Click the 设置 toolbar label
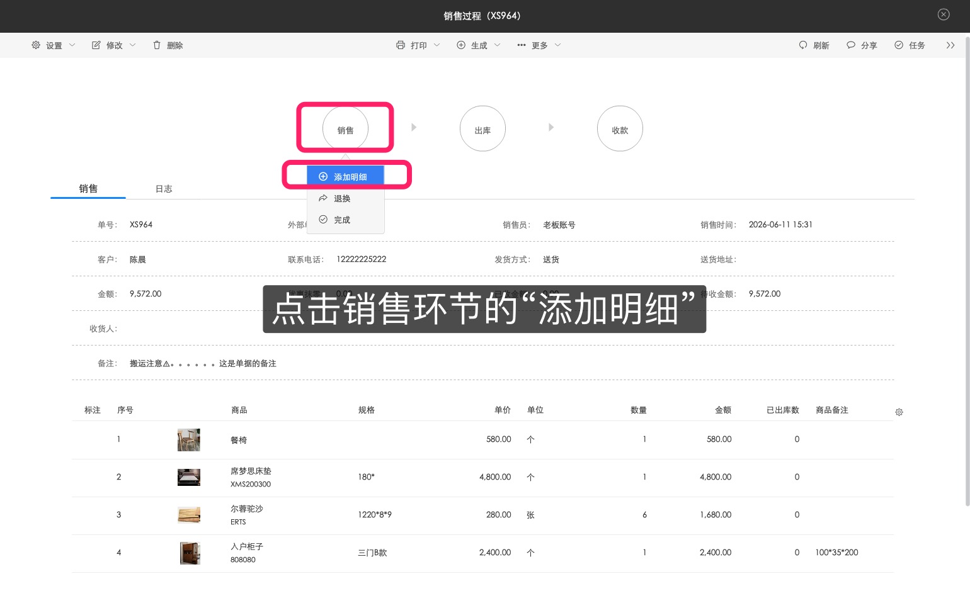Image resolution: width=970 pixels, height=591 pixels. [54, 46]
